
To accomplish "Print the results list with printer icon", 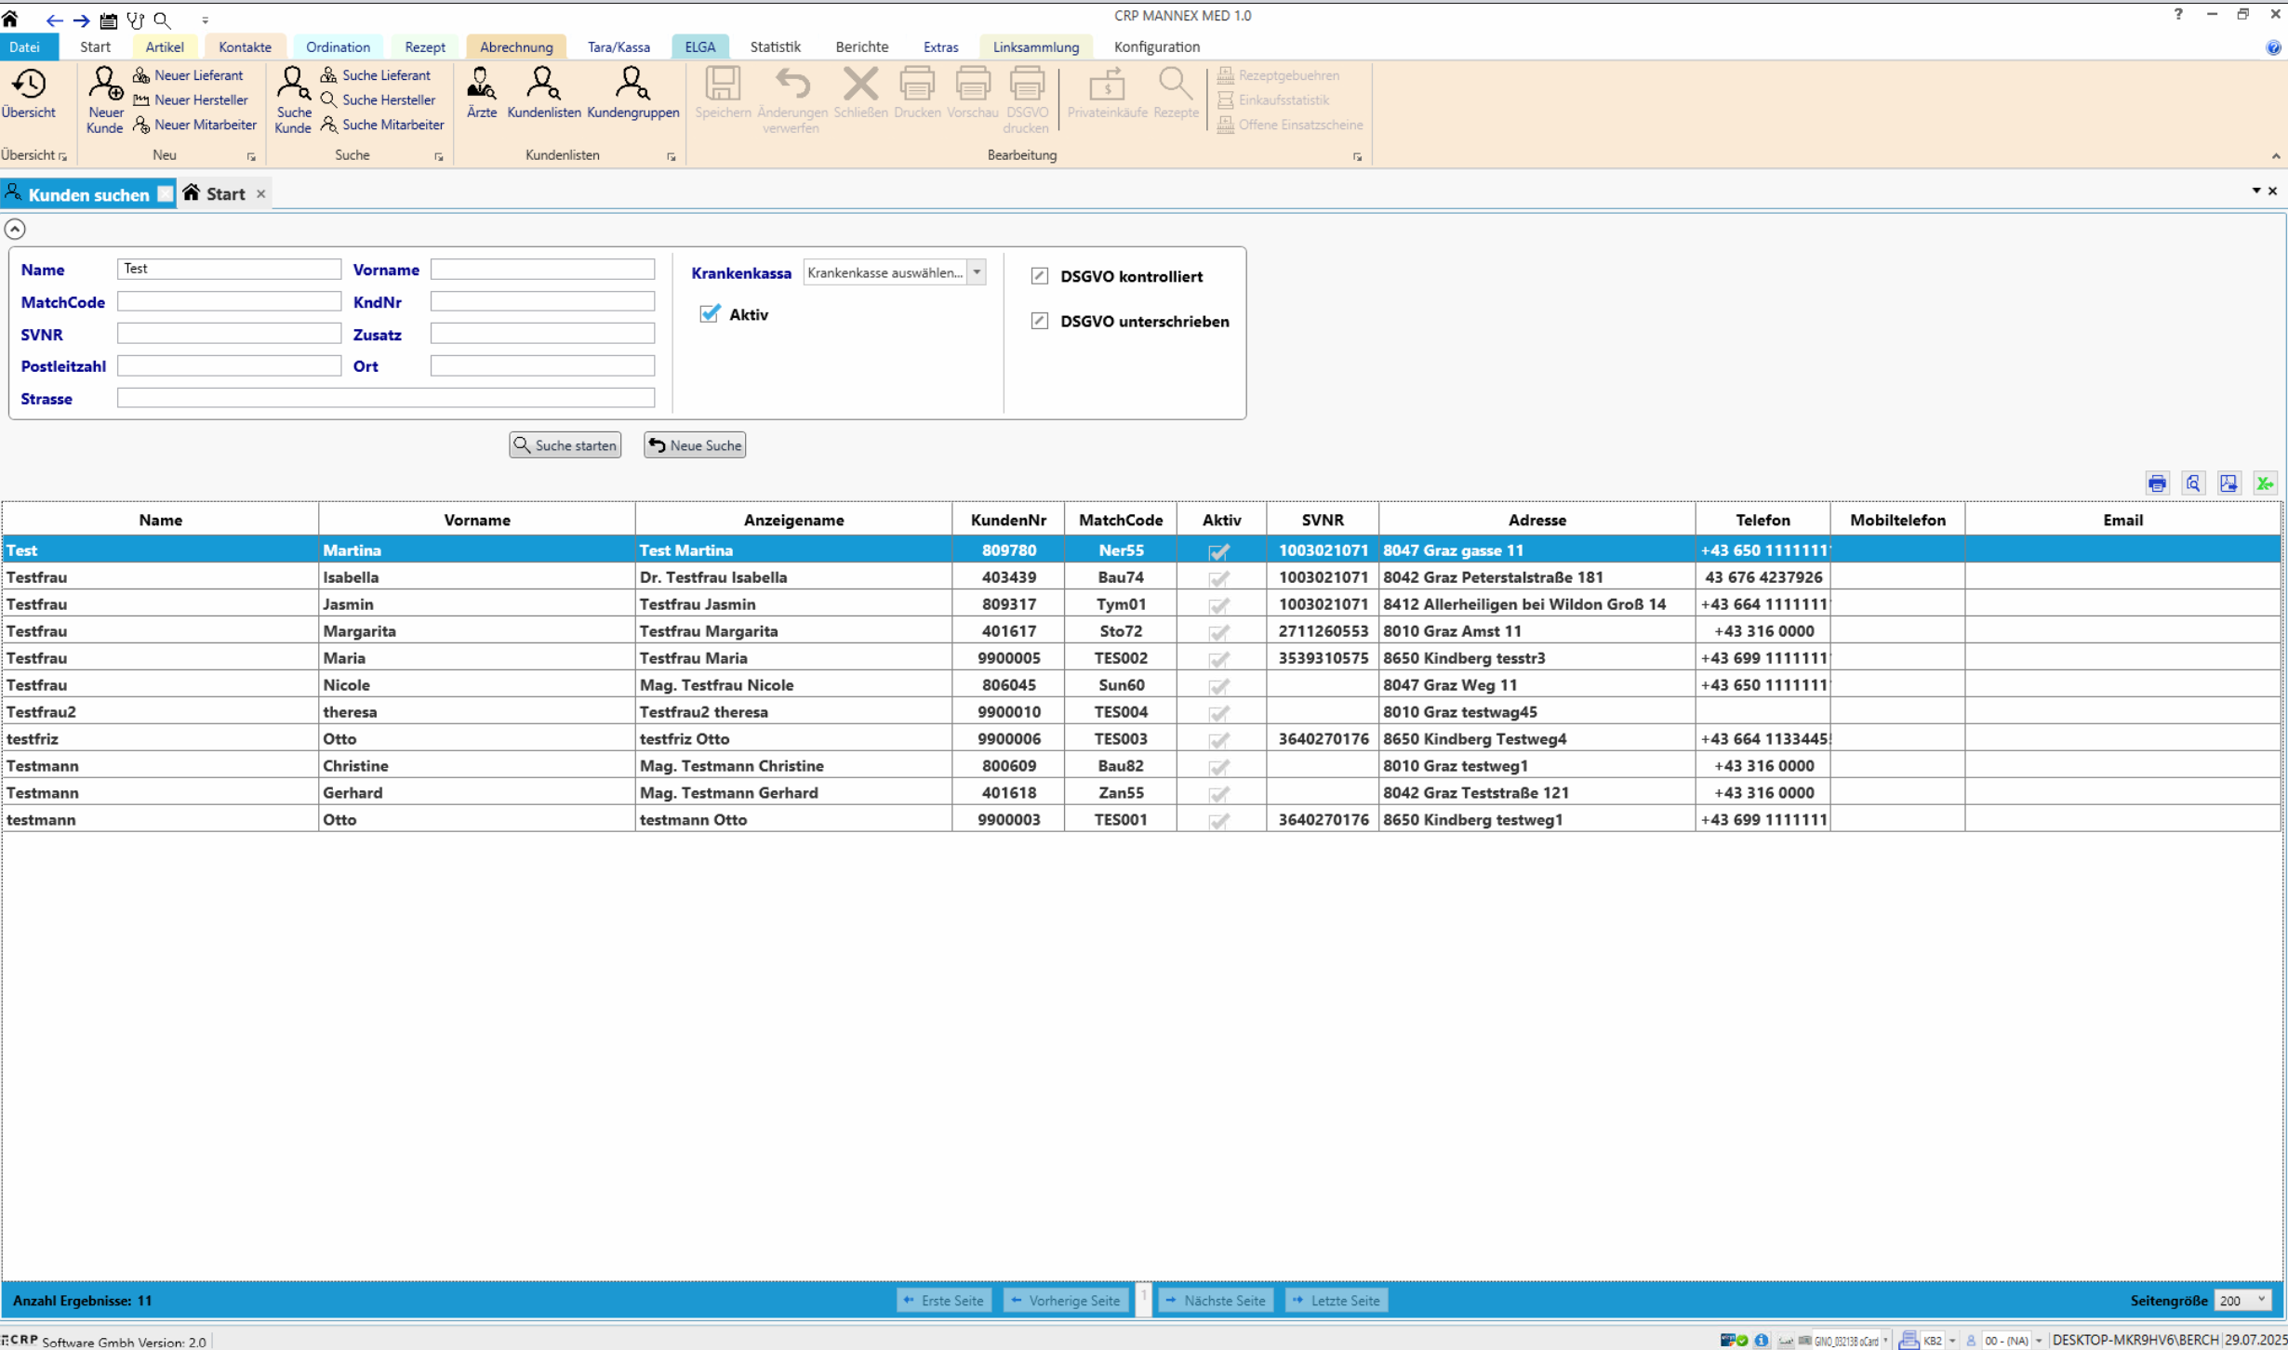I will pos(2158,483).
